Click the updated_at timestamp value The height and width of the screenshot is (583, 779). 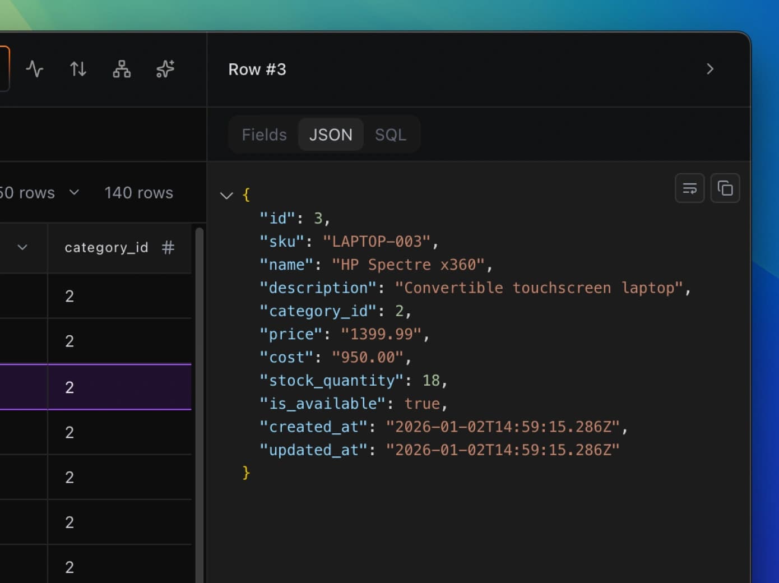(503, 450)
